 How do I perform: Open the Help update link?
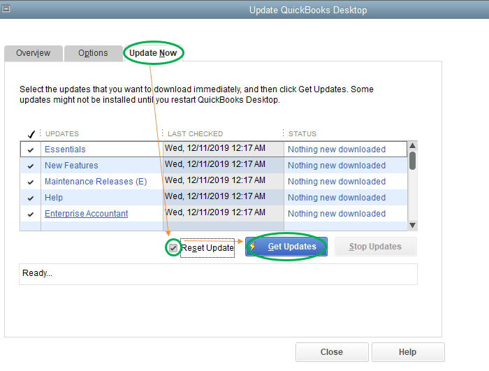coord(54,198)
